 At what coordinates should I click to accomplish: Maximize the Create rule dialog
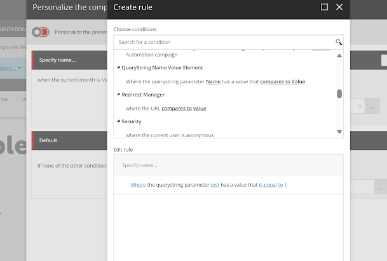click(x=324, y=7)
